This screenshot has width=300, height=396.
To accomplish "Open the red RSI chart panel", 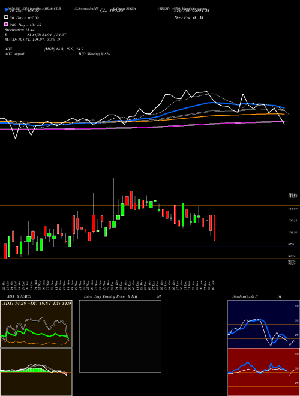I will [x=263, y=372].
